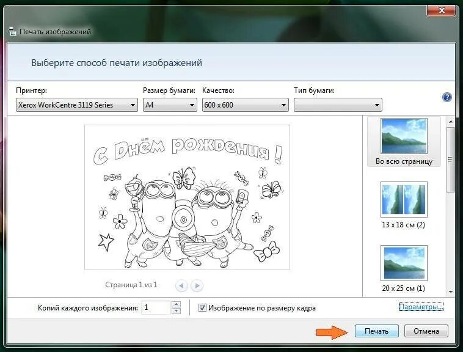The image size is (463, 352).
Task: Open the Параметры... link
Action: coord(421,307)
